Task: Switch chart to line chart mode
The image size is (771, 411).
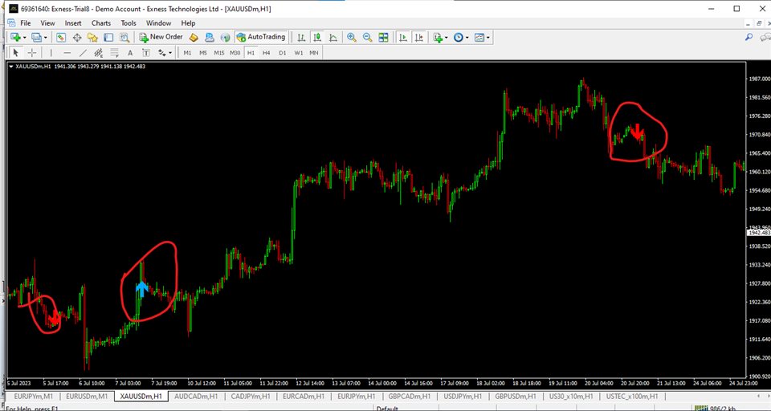Action: (x=333, y=38)
